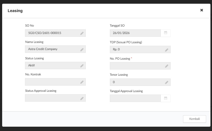Click the pencil icon in No. Kontrak field
The height and width of the screenshot is (131, 212).
tap(82, 82)
